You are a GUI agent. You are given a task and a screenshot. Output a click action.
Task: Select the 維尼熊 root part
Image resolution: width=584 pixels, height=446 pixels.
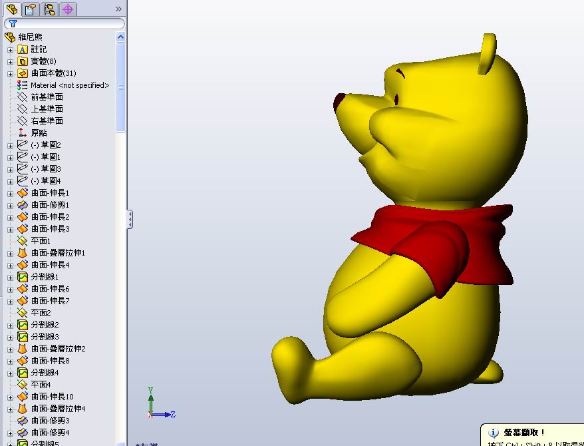[x=30, y=37]
